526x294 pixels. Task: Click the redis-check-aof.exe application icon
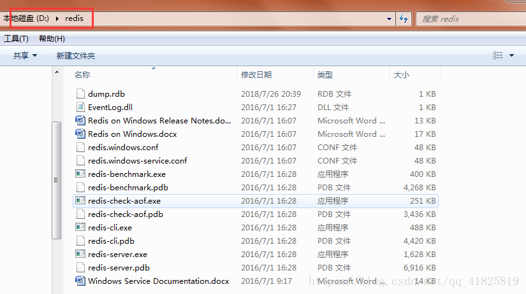[80, 200]
